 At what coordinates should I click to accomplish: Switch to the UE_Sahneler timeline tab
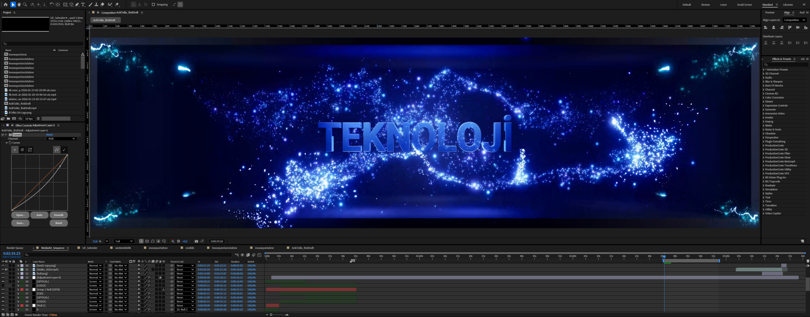click(x=90, y=248)
